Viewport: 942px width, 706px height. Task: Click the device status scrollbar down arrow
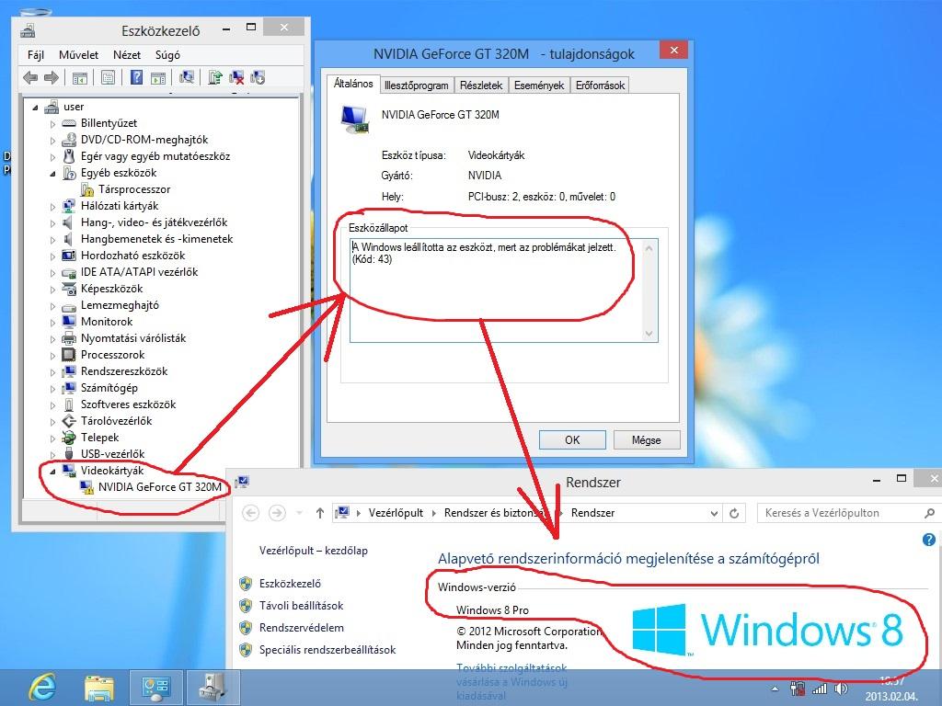point(649,334)
